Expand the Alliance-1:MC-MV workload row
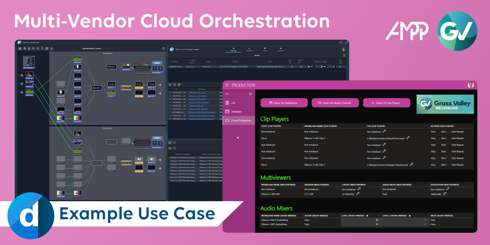This screenshot has width=490, height=245. pyautogui.click(x=170, y=105)
